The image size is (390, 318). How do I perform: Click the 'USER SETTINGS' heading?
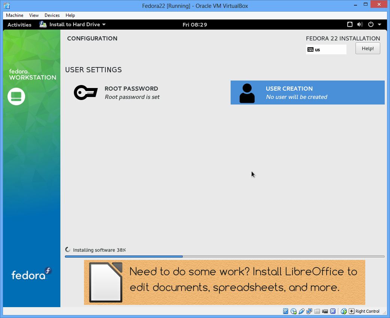[93, 70]
